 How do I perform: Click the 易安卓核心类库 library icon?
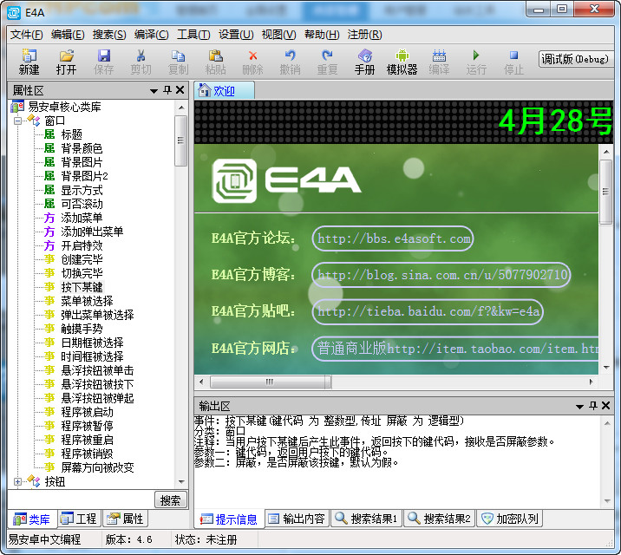tap(17, 107)
